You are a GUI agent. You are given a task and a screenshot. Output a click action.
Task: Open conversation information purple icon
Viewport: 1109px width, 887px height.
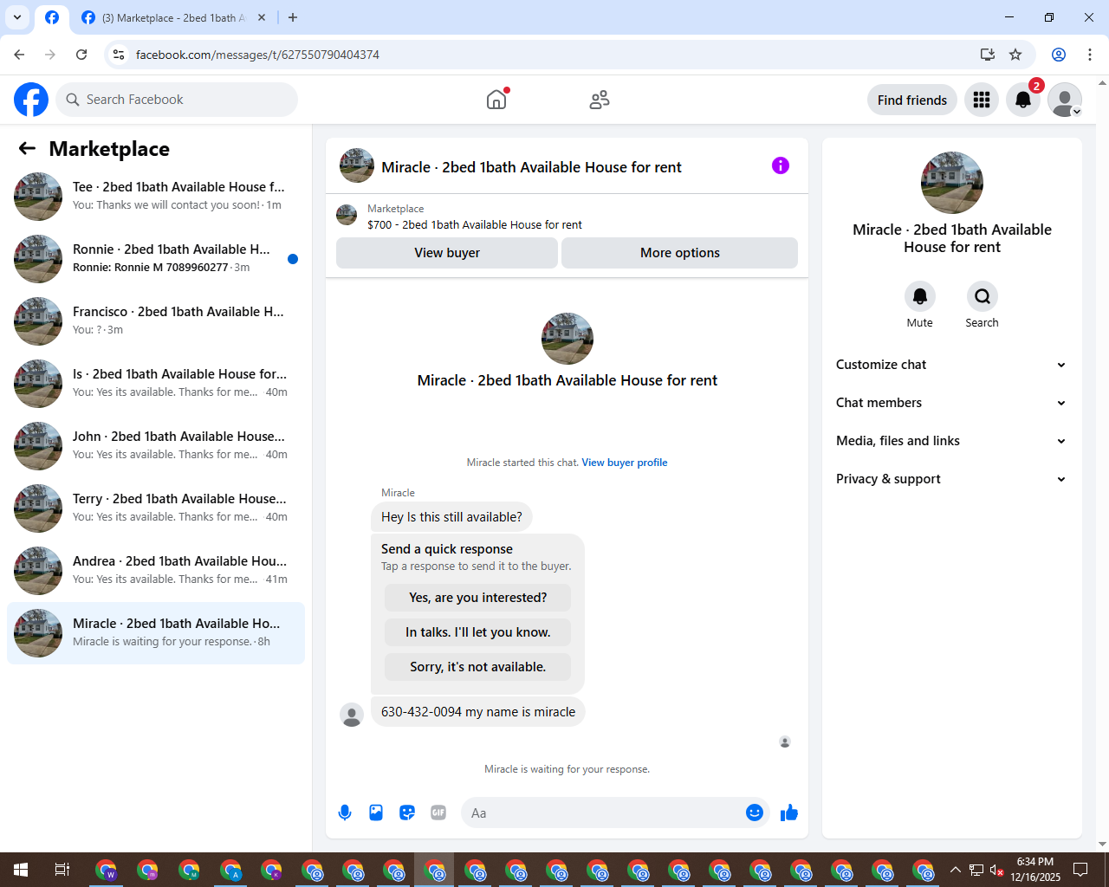pos(781,165)
